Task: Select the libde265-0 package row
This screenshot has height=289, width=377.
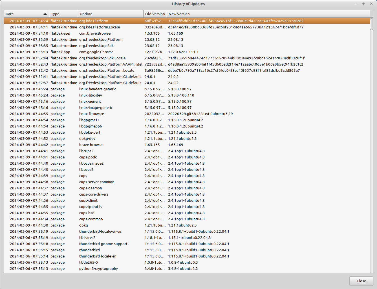Action: pos(187,262)
